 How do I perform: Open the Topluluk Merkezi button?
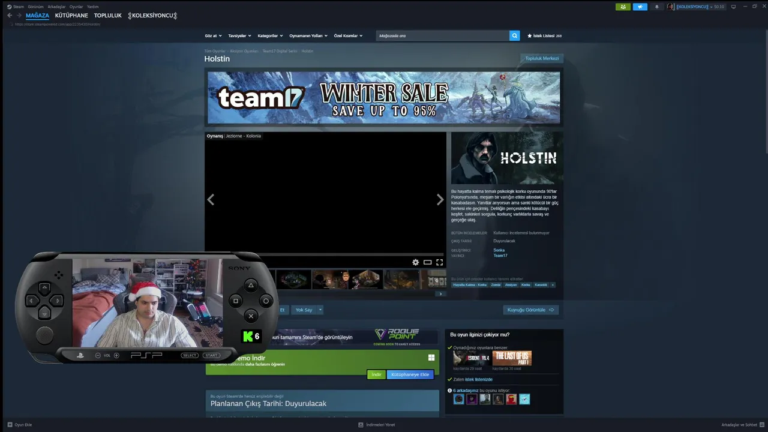pyautogui.click(x=542, y=58)
